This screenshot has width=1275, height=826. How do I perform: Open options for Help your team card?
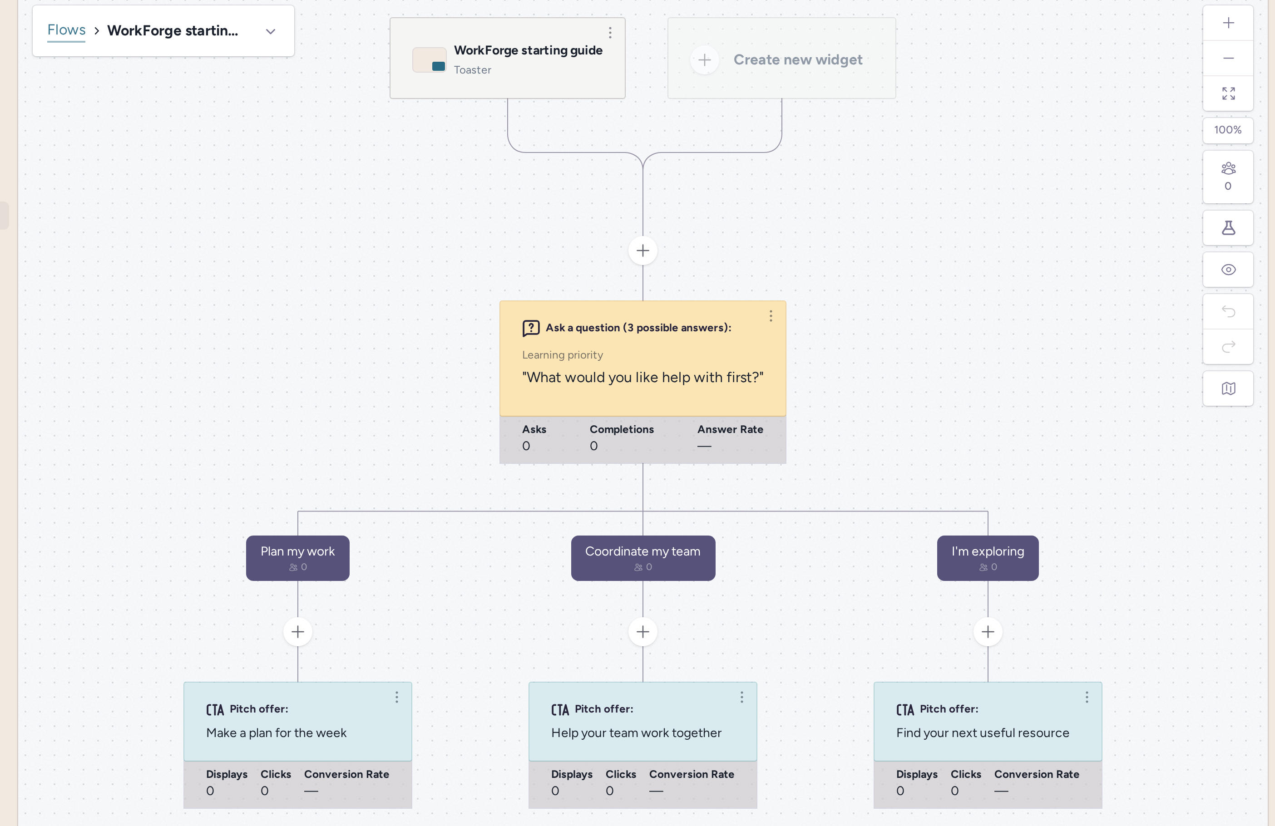[741, 697]
